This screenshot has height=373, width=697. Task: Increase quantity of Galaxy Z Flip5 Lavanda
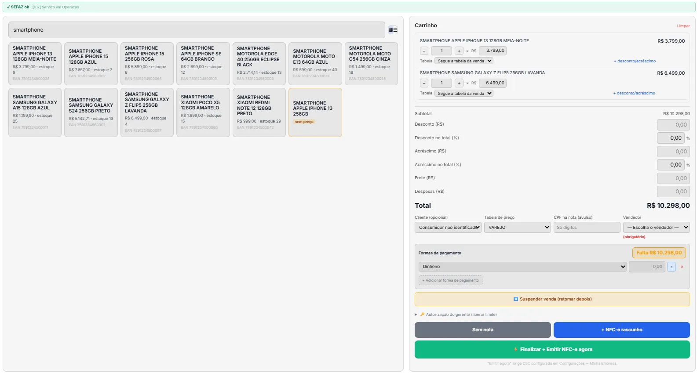(459, 83)
